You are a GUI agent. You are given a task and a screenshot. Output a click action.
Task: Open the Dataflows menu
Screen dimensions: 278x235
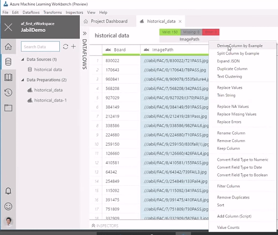(31, 12)
